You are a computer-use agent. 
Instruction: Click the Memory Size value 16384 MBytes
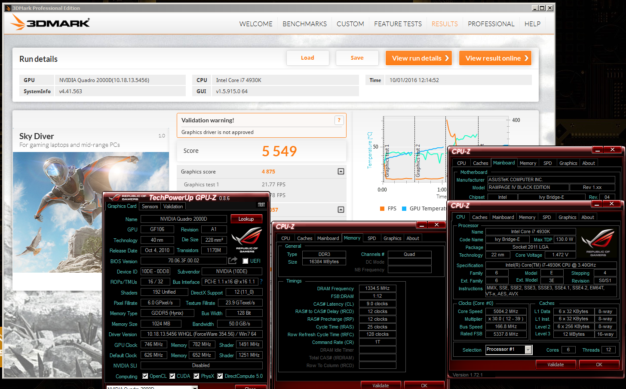click(x=324, y=261)
